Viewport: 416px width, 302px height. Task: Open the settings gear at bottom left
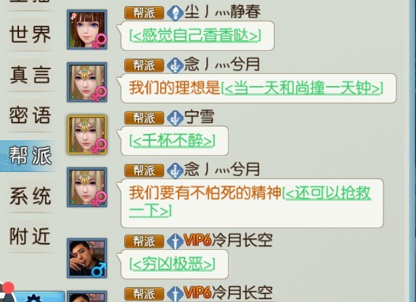[34, 299]
